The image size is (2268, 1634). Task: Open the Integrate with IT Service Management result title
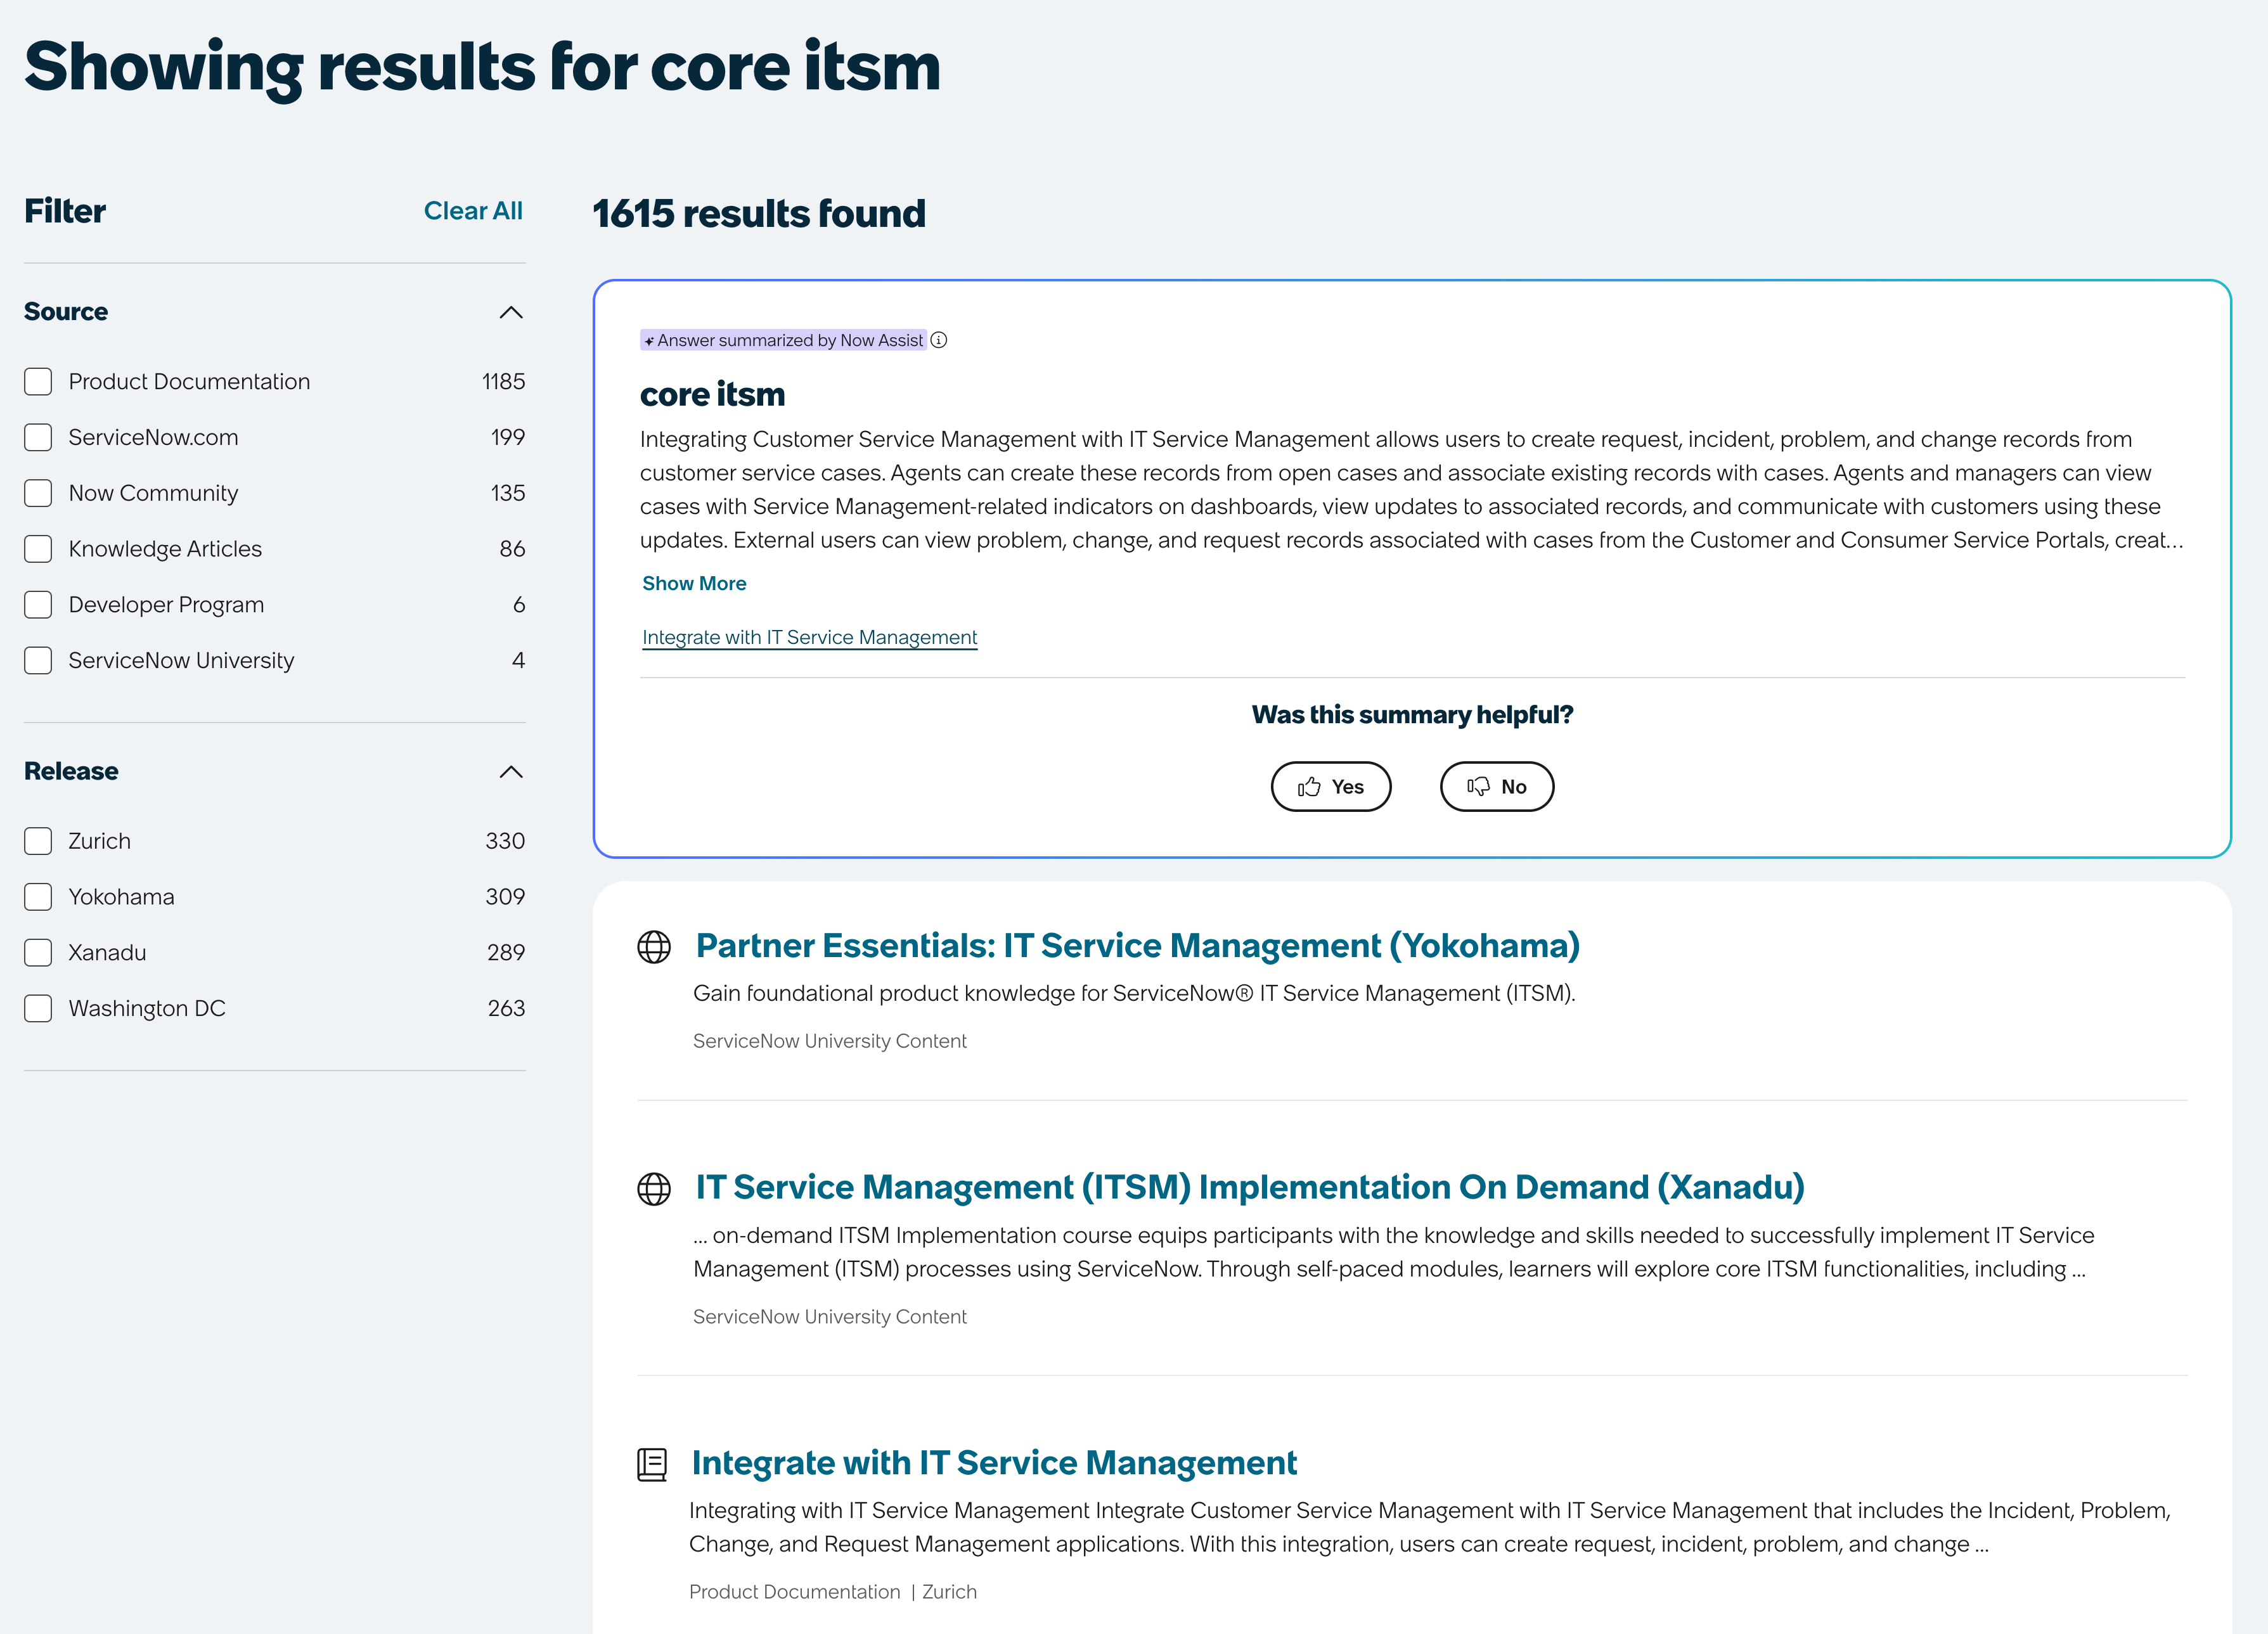(994, 1464)
